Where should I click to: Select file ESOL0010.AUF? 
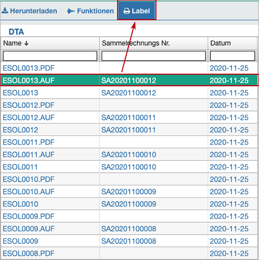[x=28, y=191]
